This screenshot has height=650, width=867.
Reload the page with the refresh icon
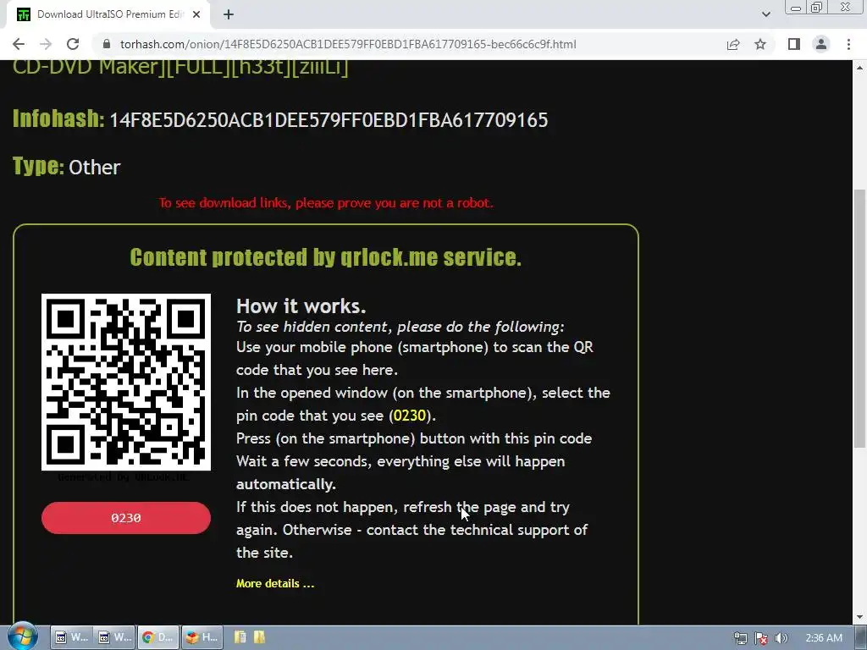click(73, 44)
